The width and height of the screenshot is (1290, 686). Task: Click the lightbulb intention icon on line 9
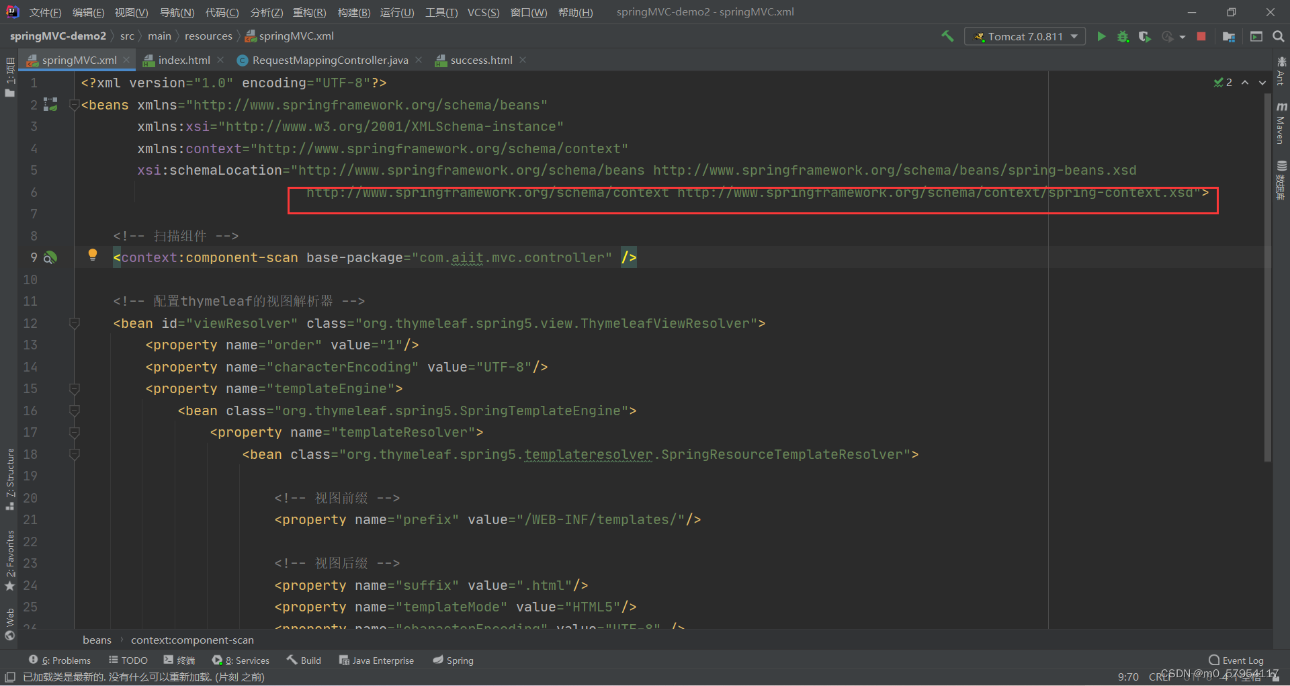93,255
